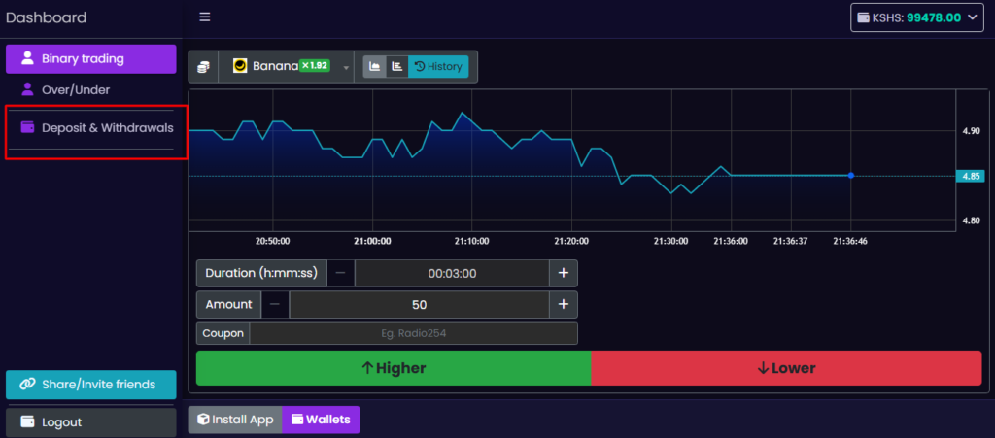Open the hamburger menu icon
This screenshot has height=438, width=995.
coord(204,17)
